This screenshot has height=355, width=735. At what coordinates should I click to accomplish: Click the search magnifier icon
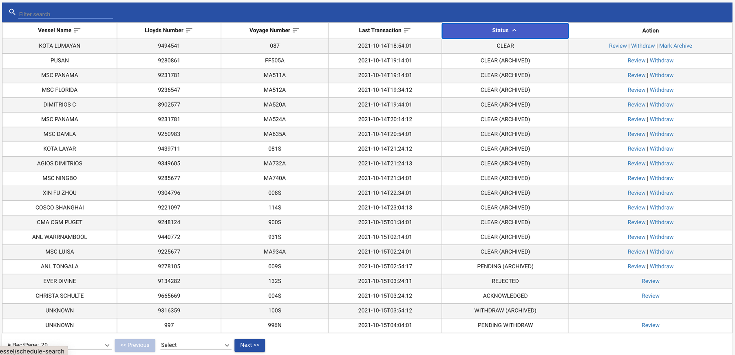click(x=12, y=12)
